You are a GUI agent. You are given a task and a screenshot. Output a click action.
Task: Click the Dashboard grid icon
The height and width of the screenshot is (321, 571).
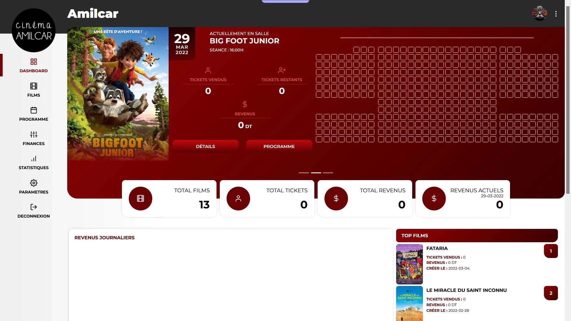[x=34, y=62]
